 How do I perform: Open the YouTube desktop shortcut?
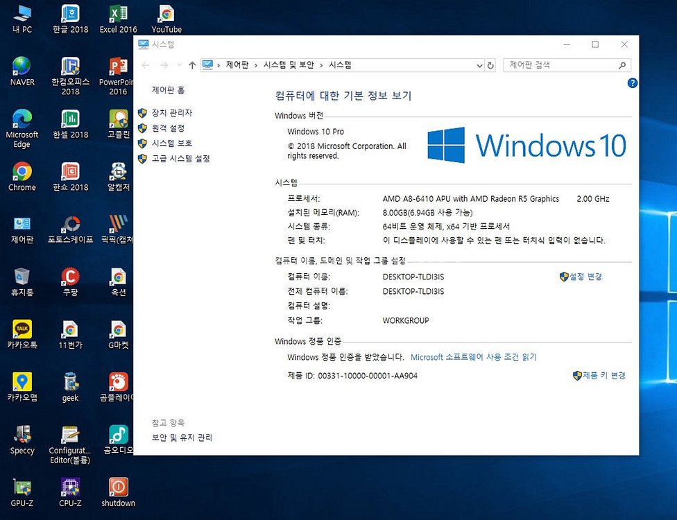(x=166, y=19)
